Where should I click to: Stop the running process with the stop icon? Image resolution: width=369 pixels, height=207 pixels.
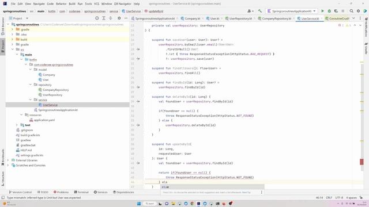click(x=343, y=11)
